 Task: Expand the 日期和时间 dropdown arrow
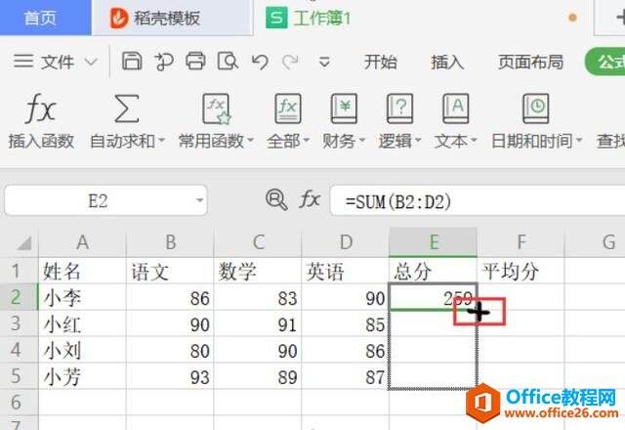(x=579, y=141)
